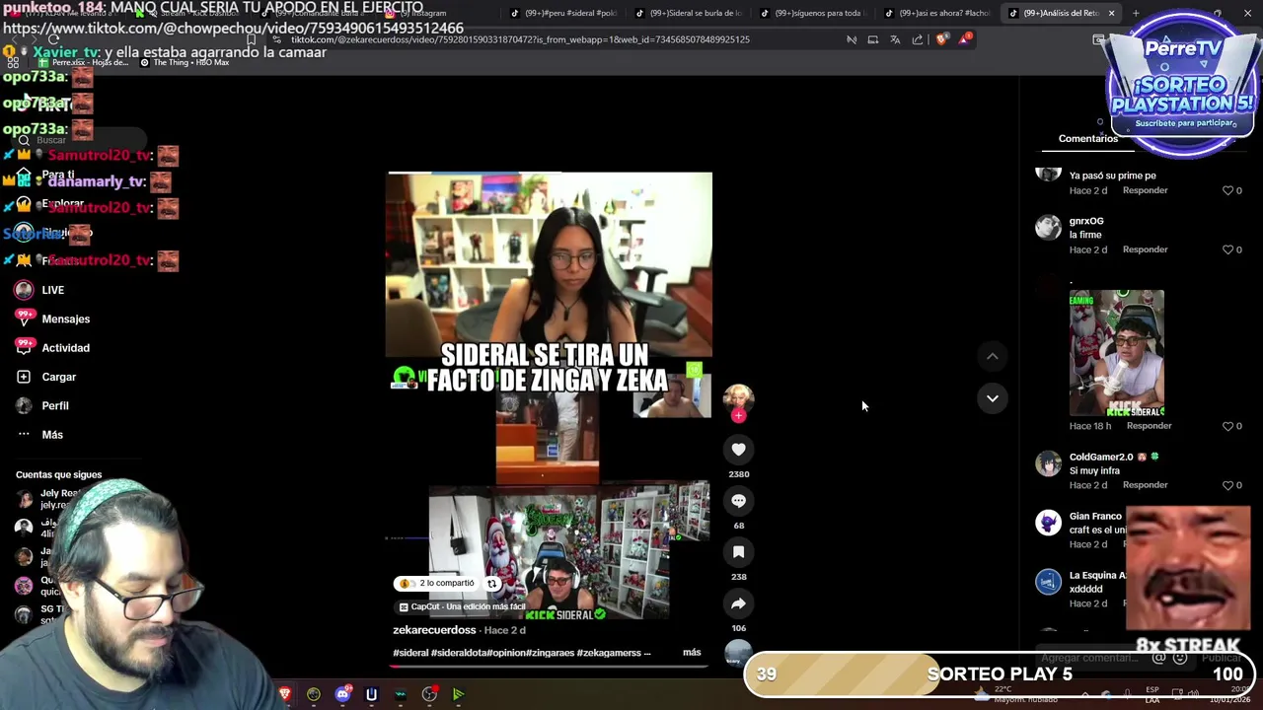This screenshot has width=1263, height=710.
Task: Click the translate page icon in address bar
Action: (895, 39)
